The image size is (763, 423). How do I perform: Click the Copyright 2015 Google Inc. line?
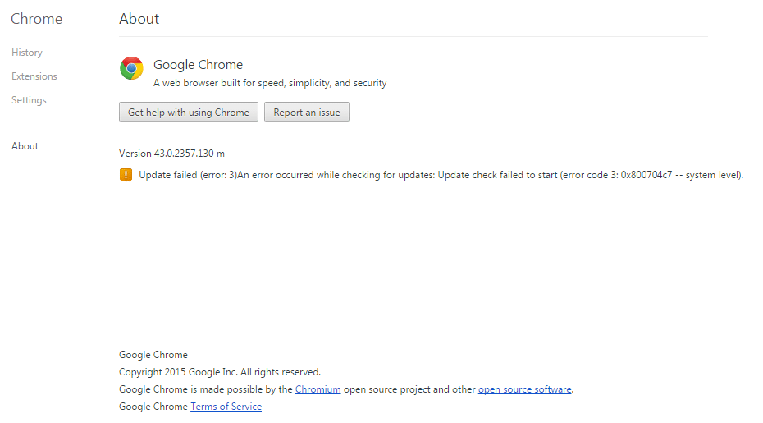tap(220, 372)
